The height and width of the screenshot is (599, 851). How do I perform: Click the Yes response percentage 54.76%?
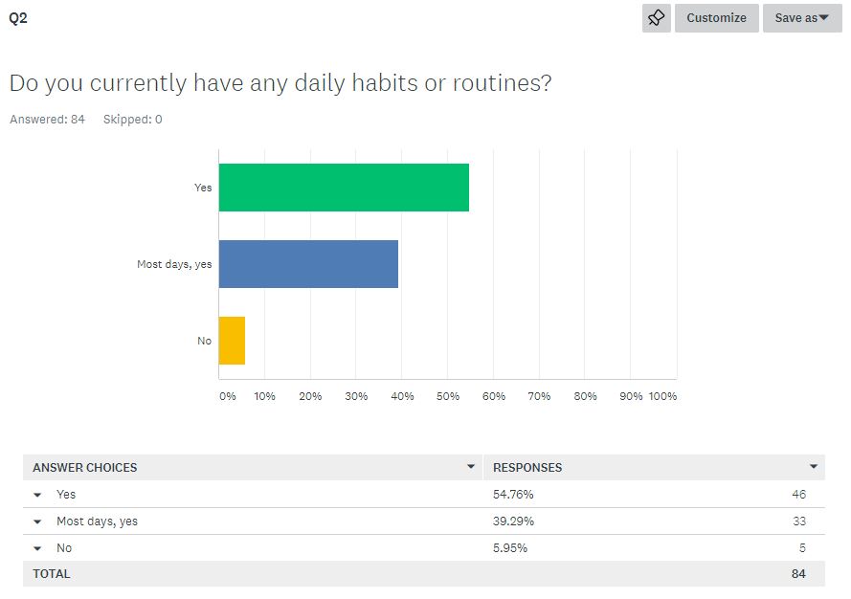pyautogui.click(x=513, y=495)
